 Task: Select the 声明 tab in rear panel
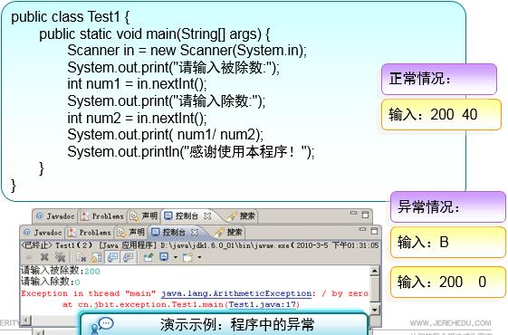click(x=143, y=215)
